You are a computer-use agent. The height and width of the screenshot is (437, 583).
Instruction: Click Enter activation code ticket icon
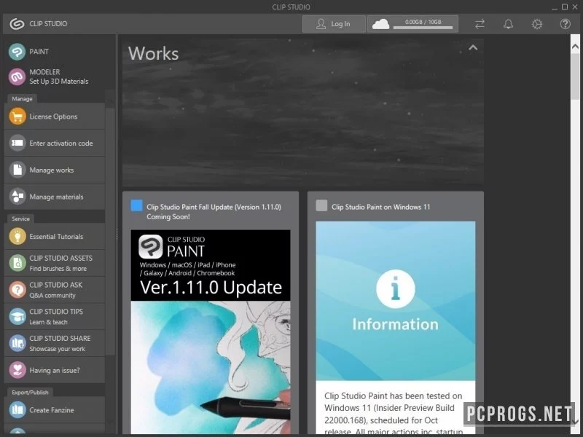point(17,143)
